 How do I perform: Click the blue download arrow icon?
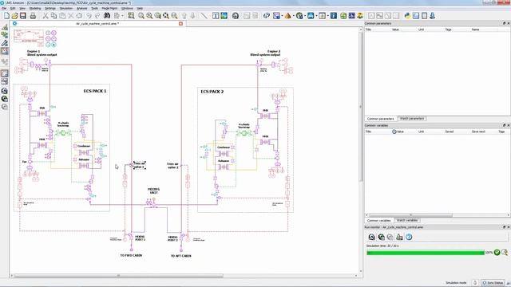[433, 16]
